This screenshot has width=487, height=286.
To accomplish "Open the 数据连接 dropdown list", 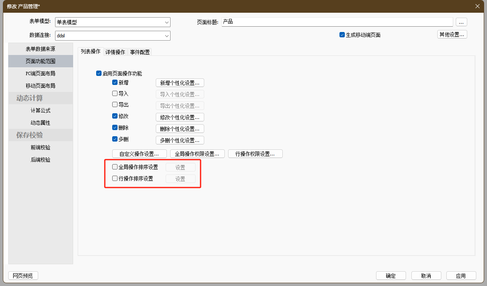I will point(167,36).
